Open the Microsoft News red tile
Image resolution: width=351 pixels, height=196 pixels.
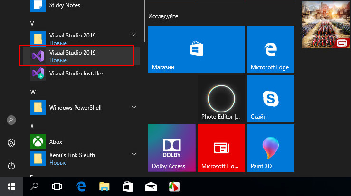tap(221, 148)
